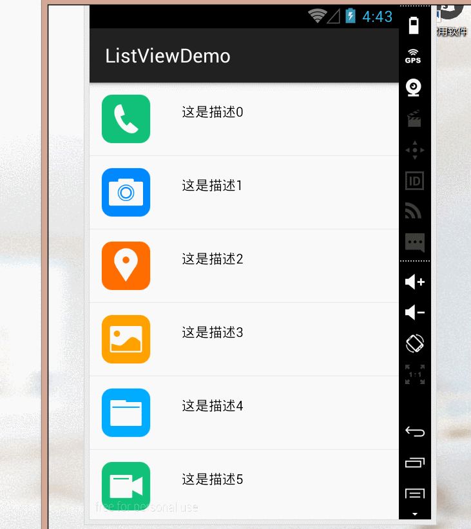This screenshot has width=471, height=529.
Task: Select the row labeled 这是描述3
Action: click(244, 339)
